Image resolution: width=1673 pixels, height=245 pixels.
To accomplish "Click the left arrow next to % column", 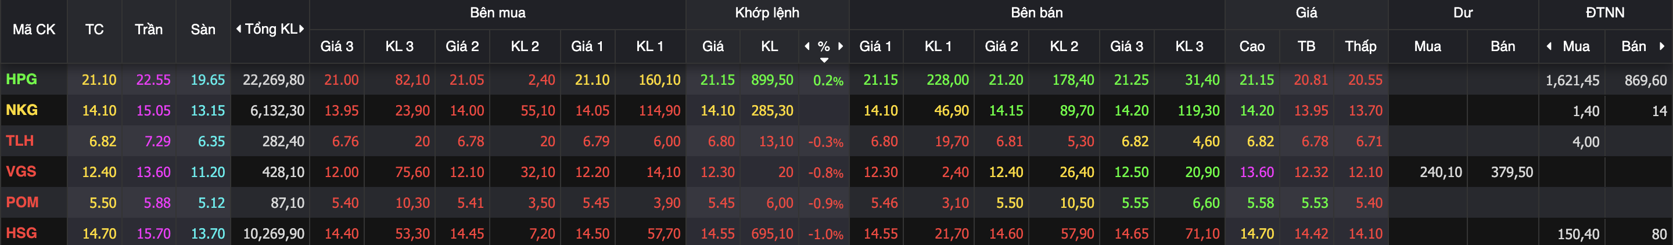I will point(807,46).
